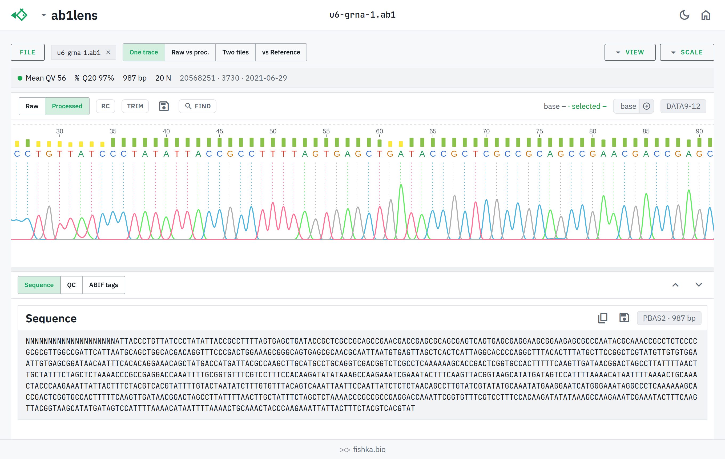Screen dimensions: 725x459
Task: Switch to Raw vs proc. mode
Action: tap(190, 52)
